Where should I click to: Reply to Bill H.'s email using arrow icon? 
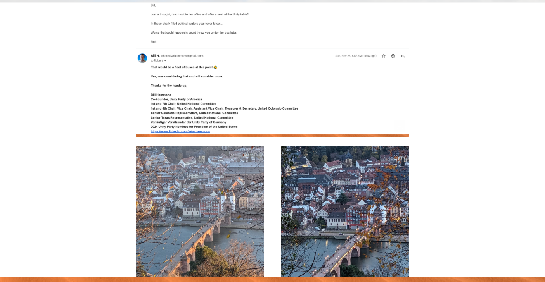(403, 56)
